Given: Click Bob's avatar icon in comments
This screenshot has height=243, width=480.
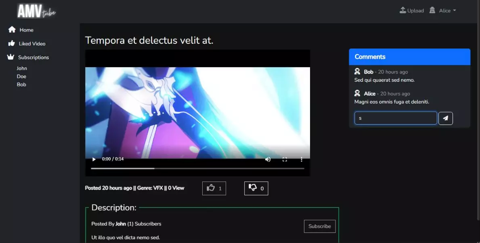Looking at the screenshot, I should point(357,72).
